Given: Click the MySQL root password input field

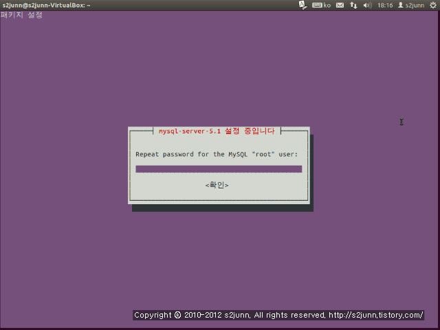Looking at the screenshot, I should coord(219,169).
